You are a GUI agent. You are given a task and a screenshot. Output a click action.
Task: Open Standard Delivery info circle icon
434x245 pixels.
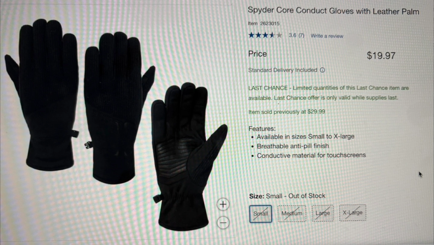pos(322,70)
